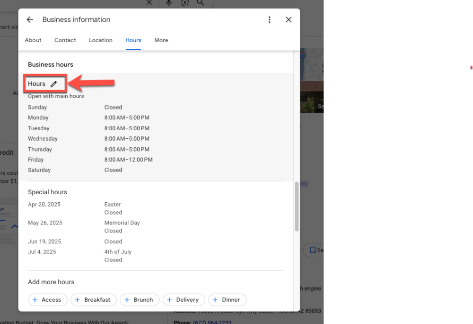Open the More tab

click(161, 40)
